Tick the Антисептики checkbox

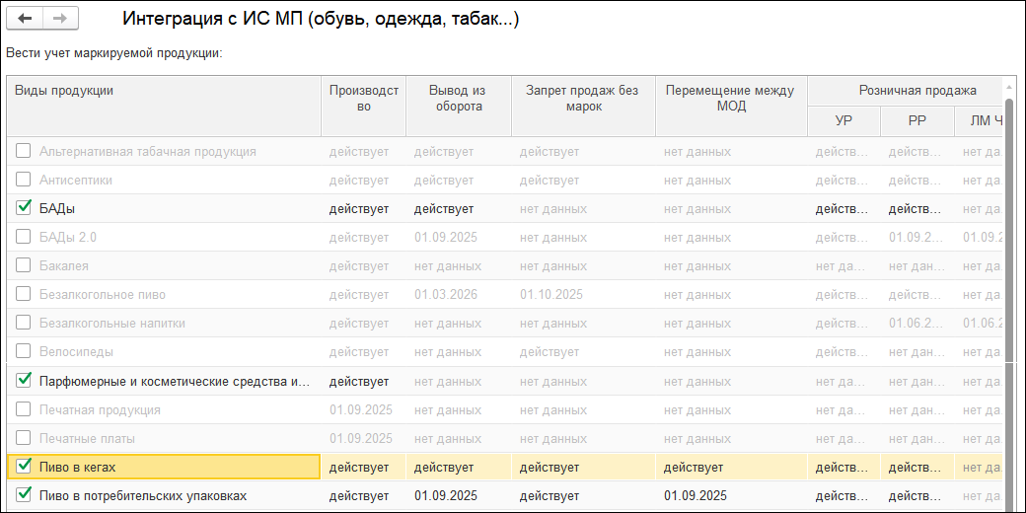[24, 180]
